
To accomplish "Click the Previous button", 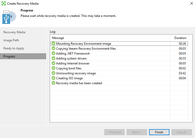I will 114,132.
